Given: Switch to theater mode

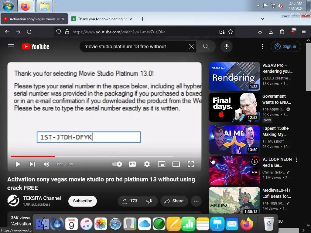Looking at the screenshot, I should (x=176, y=164).
